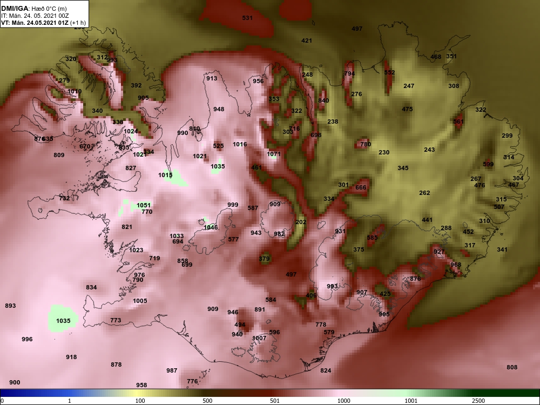Click the map value '893'
Viewport: 540px width, 405px height.
click(10, 306)
